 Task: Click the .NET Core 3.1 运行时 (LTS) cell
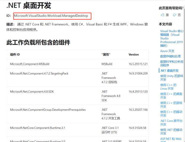tap(110, 130)
